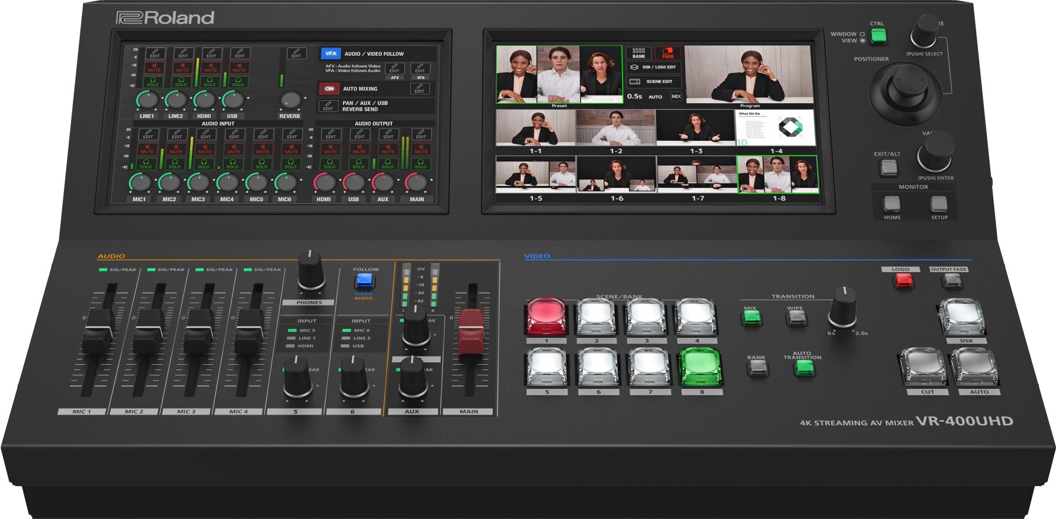This screenshot has height=519, width=1056.
Task: Tap the Program preview image
Action: [749, 74]
